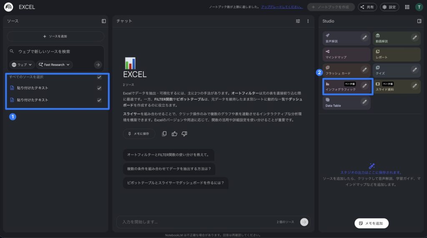Copy the summary with copy icon

[164, 134]
